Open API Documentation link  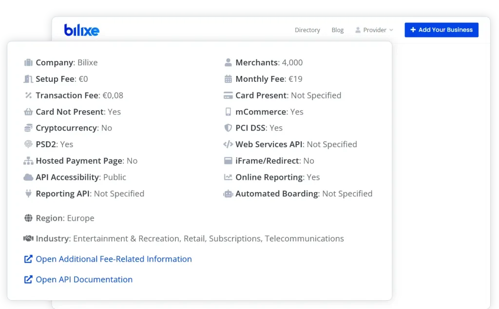(x=84, y=279)
